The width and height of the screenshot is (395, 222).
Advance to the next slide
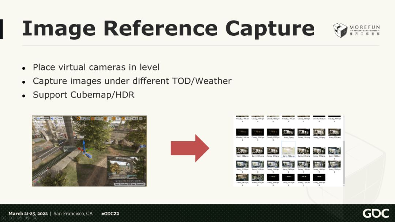coord(12,218)
